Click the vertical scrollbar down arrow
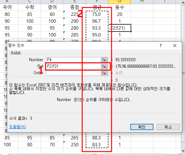This screenshot has height=155, width=185. pos(183,151)
